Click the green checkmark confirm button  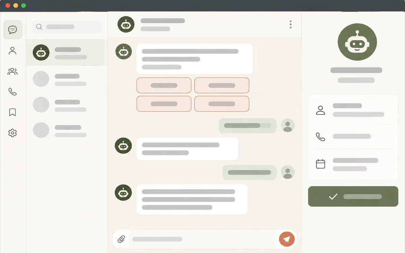(x=353, y=196)
